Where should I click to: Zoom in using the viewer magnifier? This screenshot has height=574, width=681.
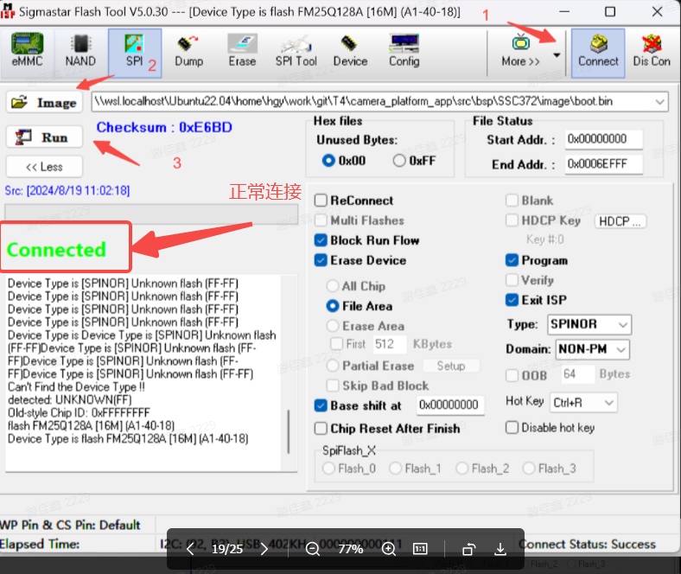click(389, 549)
